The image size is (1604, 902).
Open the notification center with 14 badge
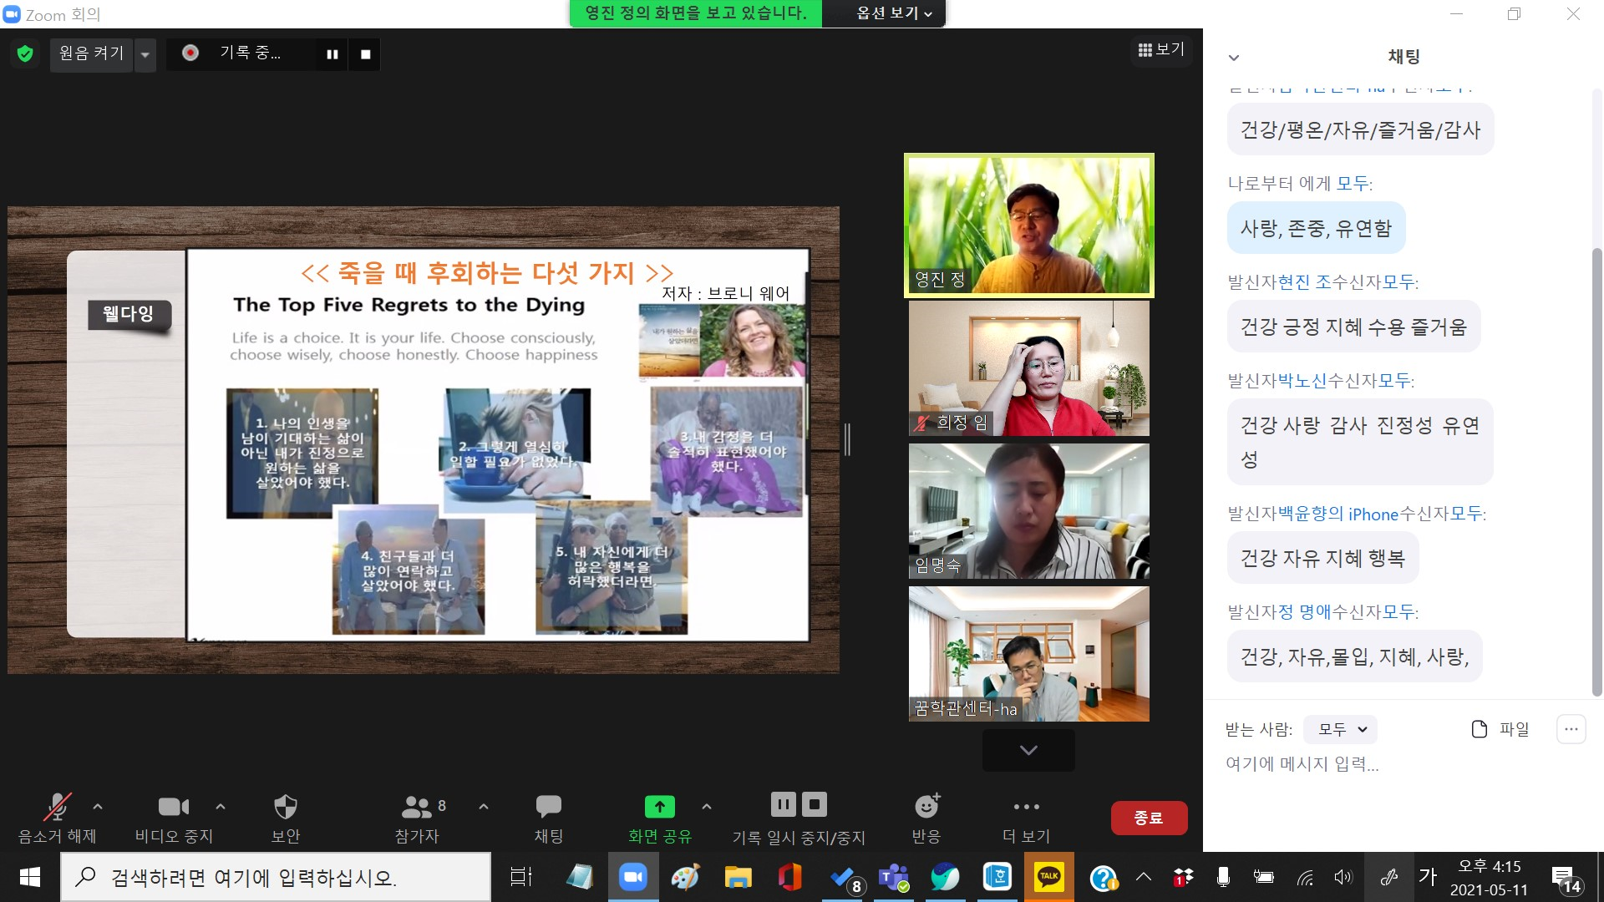coord(1566,879)
